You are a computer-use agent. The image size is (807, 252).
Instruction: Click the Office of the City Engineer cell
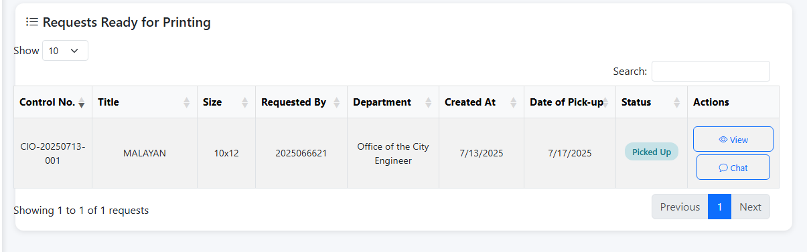pos(393,153)
